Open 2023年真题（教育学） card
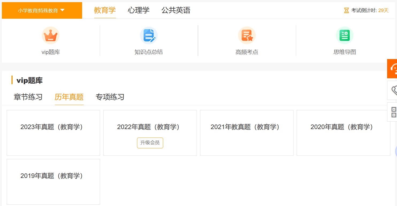This screenshot has height=206, width=397. click(x=53, y=133)
